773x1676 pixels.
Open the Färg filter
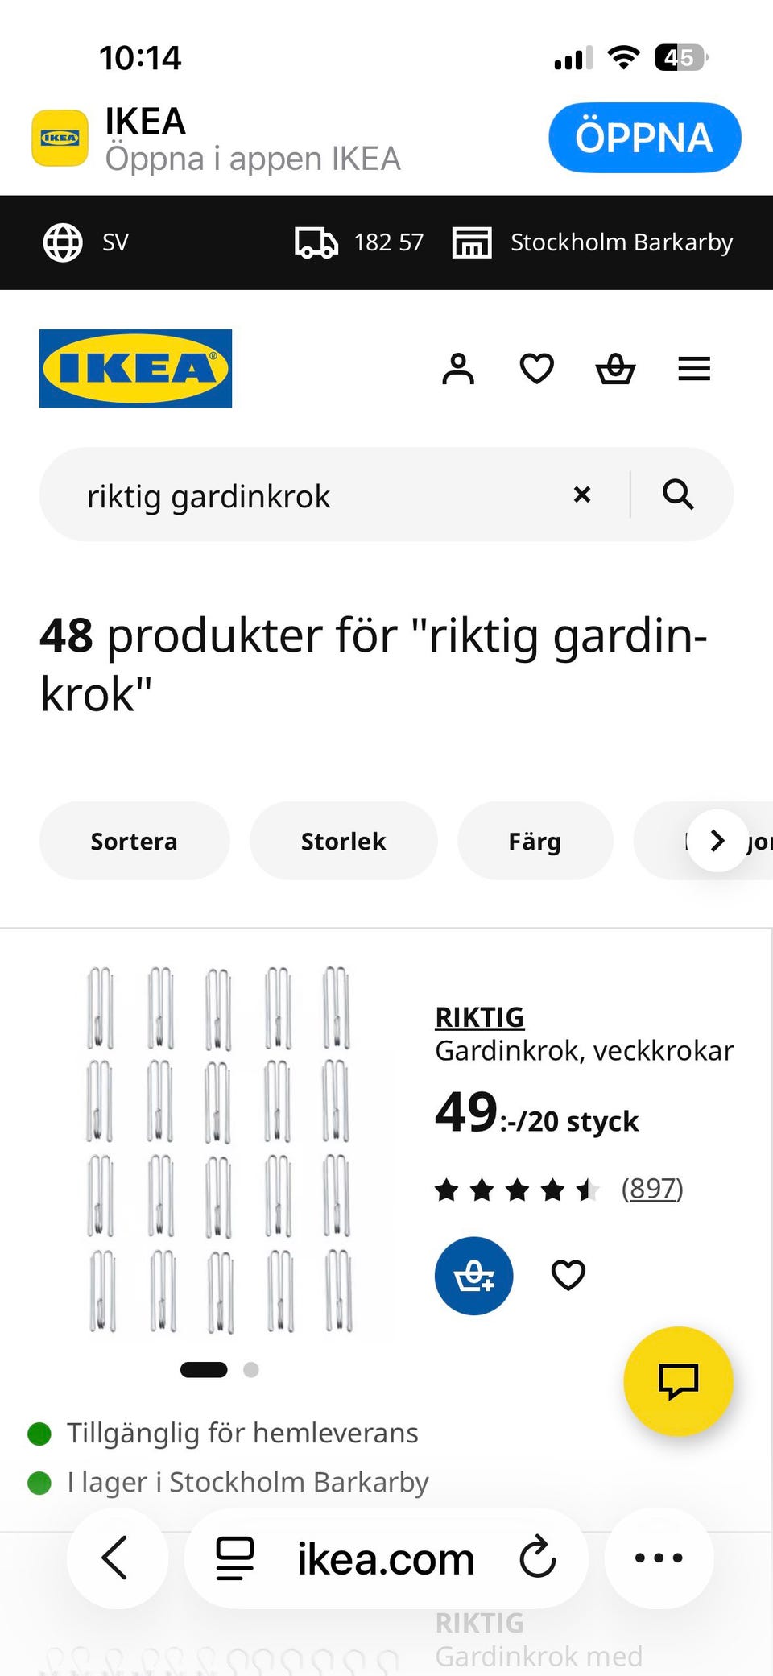[535, 840]
